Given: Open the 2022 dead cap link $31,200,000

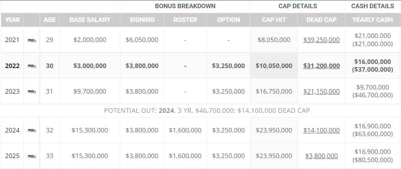Looking at the screenshot, I should click(321, 66).
